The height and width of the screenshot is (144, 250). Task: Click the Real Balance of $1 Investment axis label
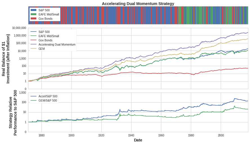(x=6, y=58)
